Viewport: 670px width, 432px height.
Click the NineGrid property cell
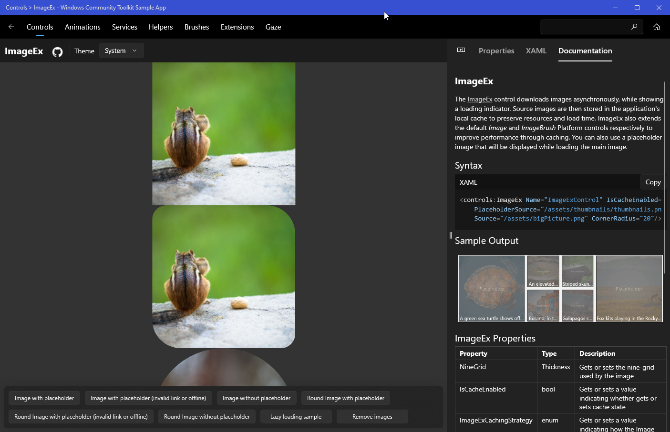tap(496, 371)
